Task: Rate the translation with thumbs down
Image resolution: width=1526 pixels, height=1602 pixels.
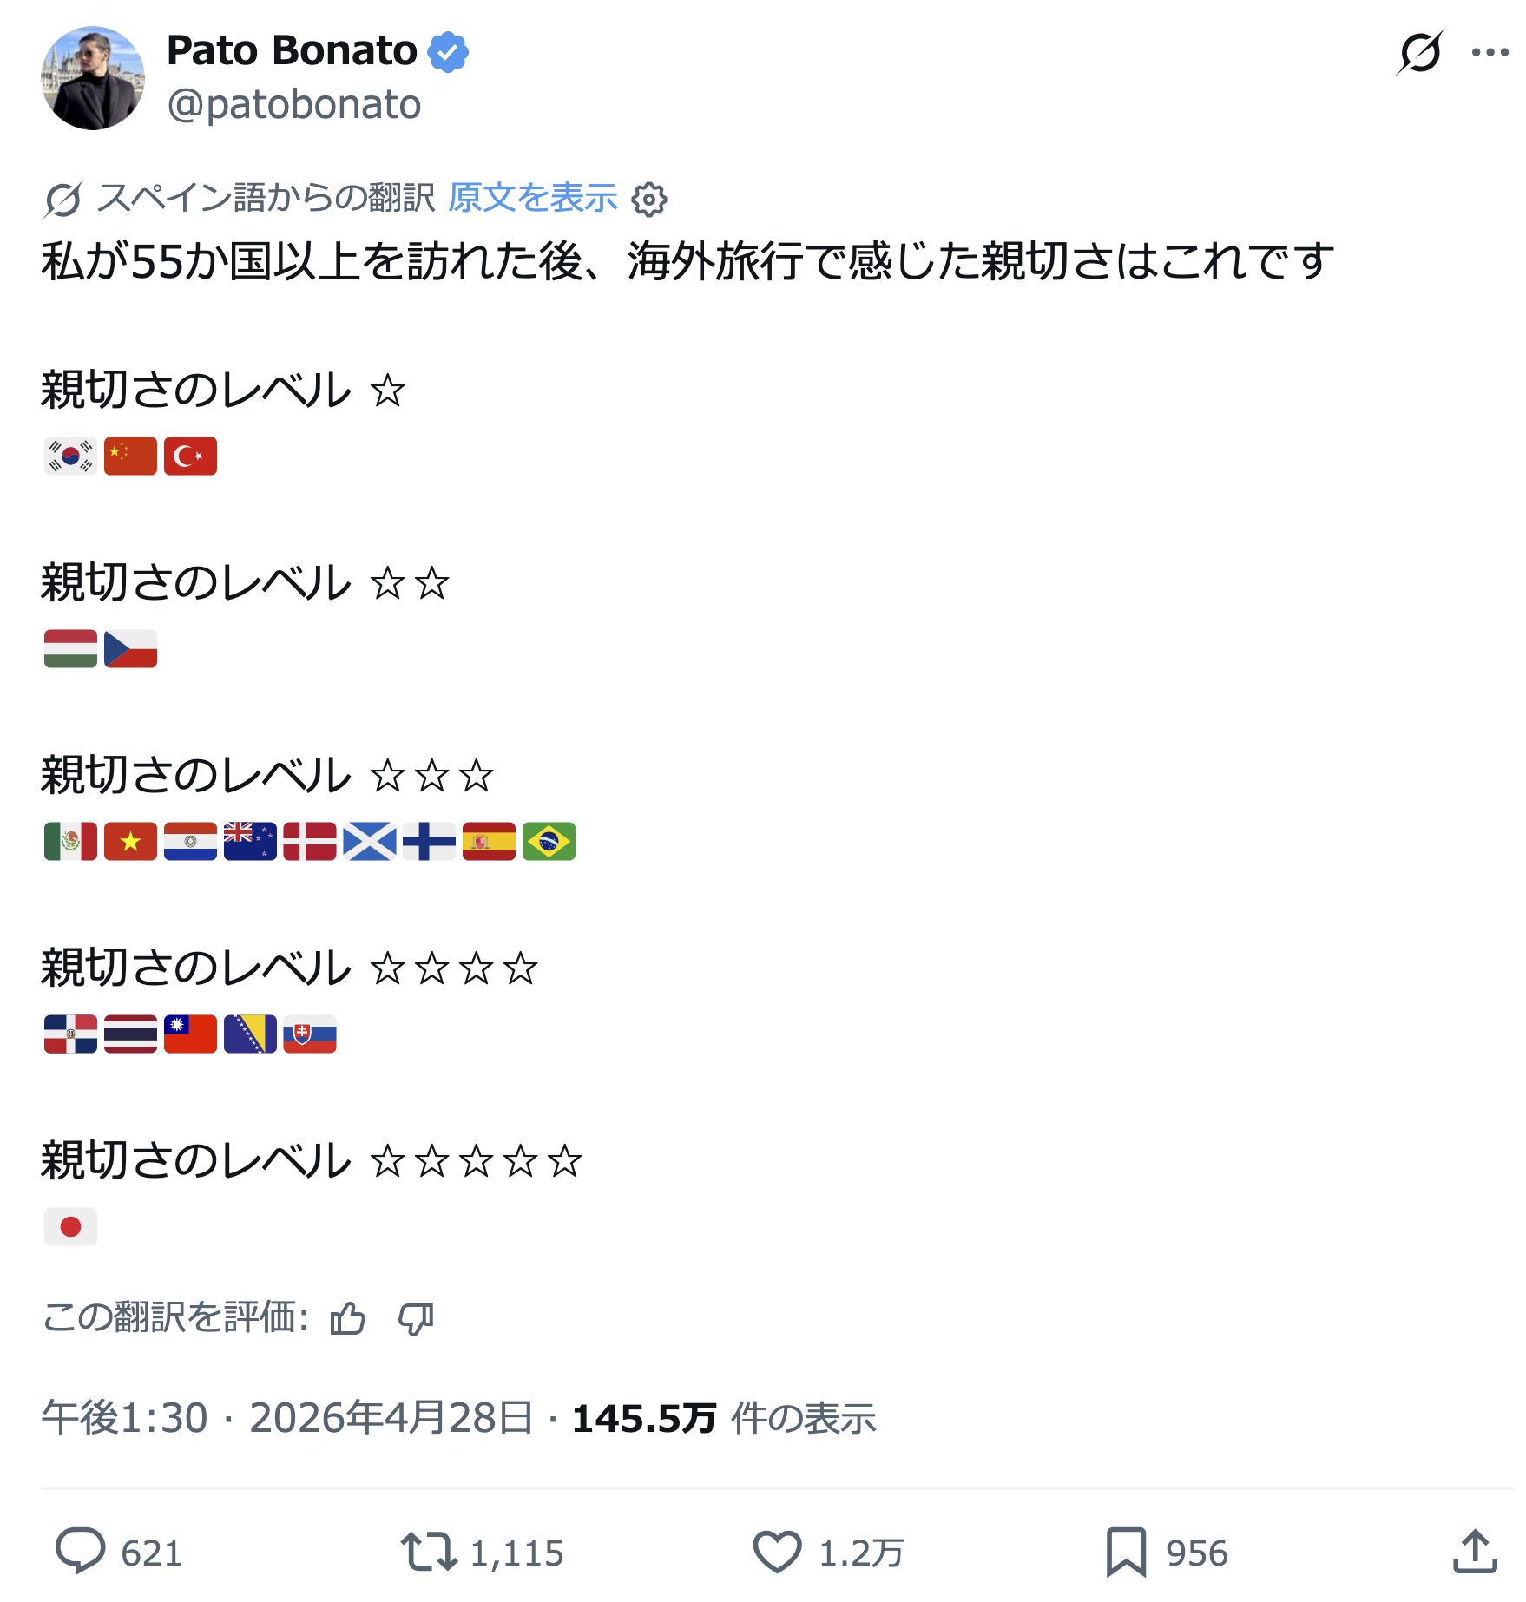Action: point(416,1319)
